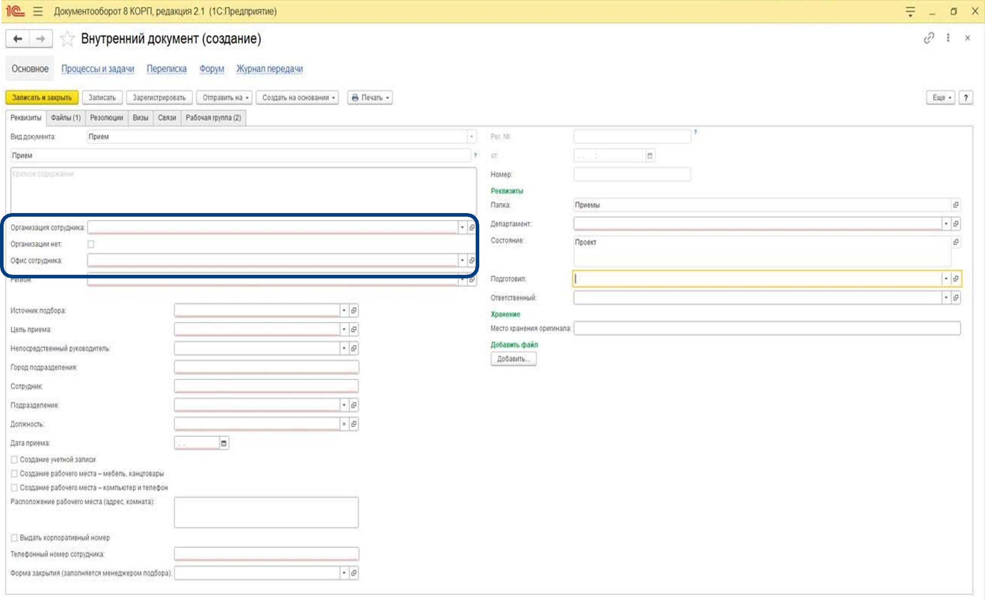Open Ответственный value form icon
Screen dimensions: 985x600
click(x=955, y=297)
